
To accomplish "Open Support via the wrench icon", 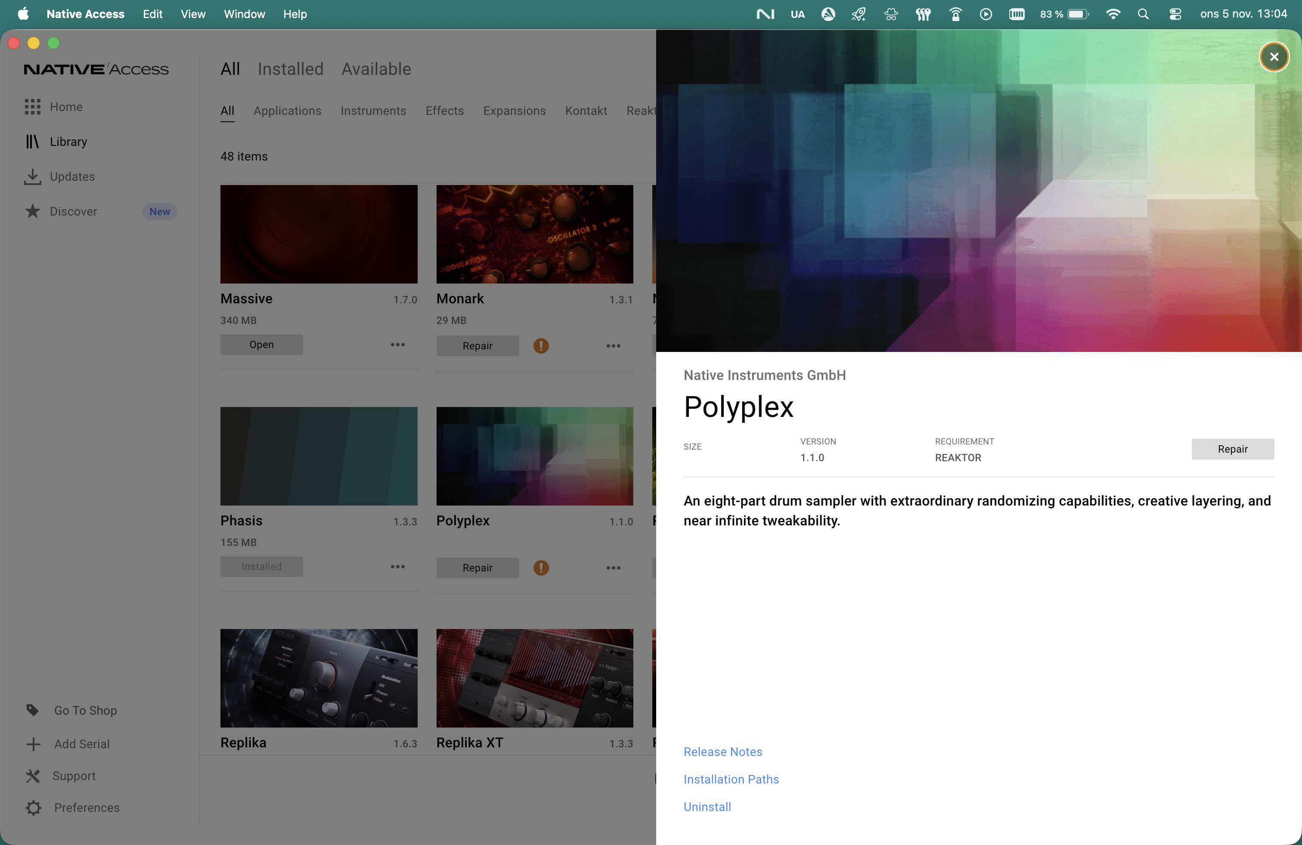I will tap(33, 776).
